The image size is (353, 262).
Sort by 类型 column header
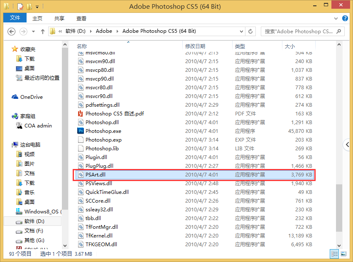click(x=240, y=46)
